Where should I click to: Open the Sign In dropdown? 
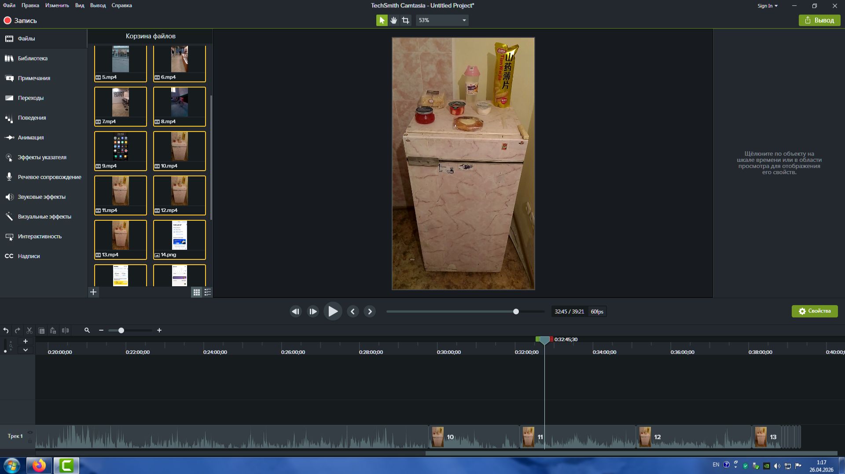[x=768, y=6]
